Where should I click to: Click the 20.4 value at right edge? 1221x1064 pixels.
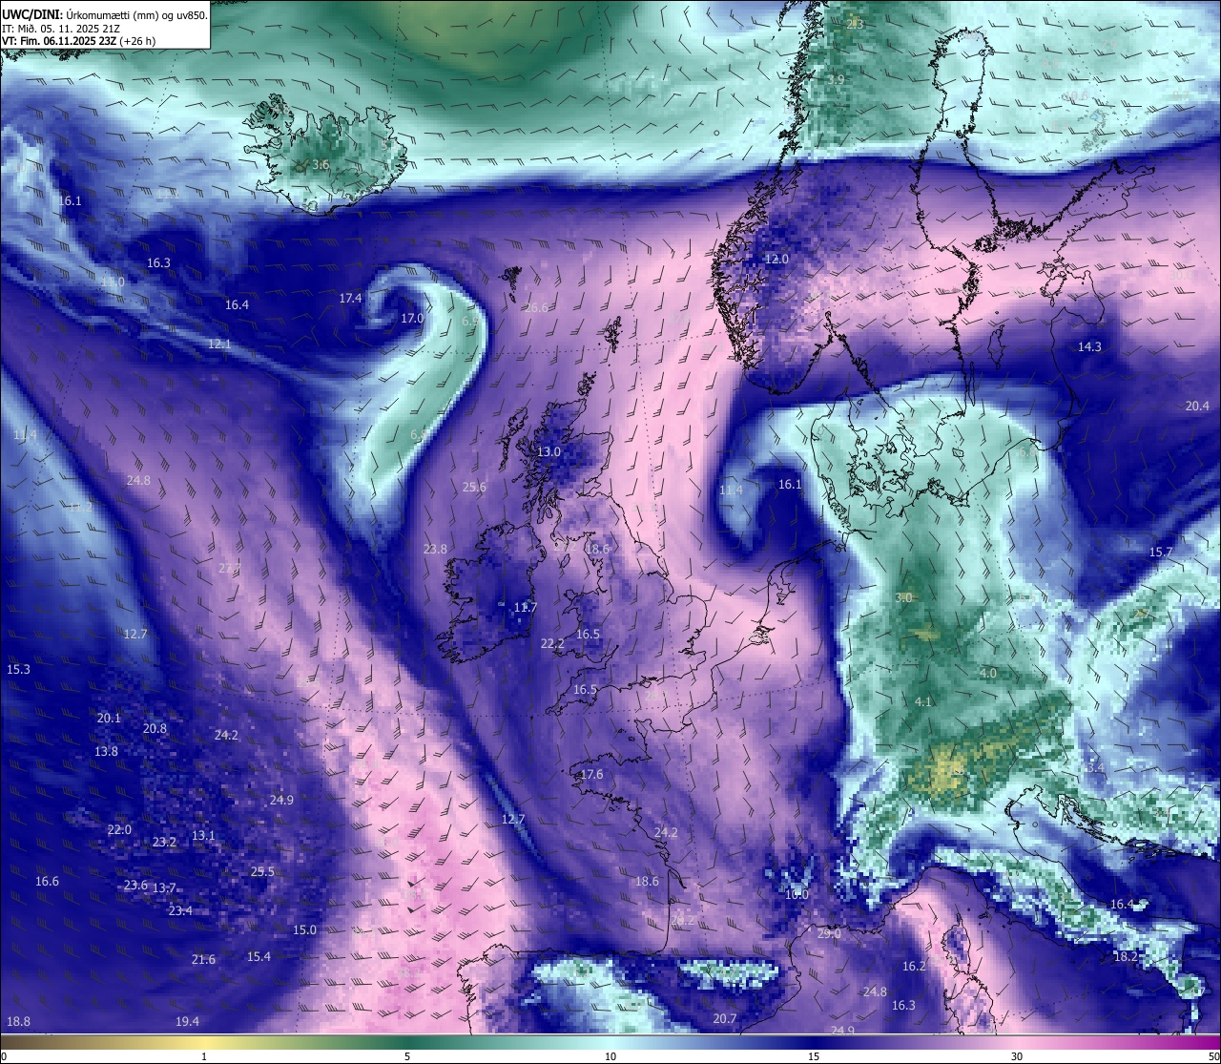point(1197,407)
